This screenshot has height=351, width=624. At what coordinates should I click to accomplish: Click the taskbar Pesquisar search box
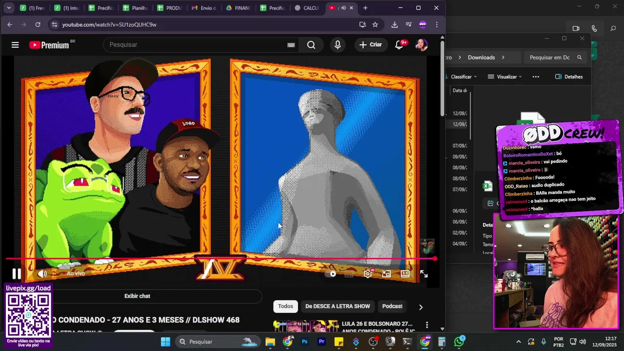coord(218,342)
